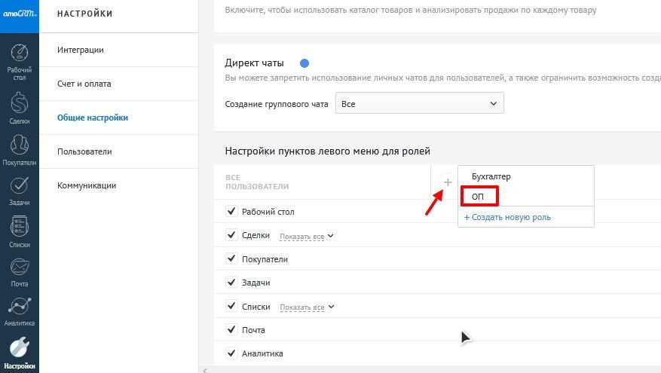Expand Показать все next to Сделки

point(306,237)
